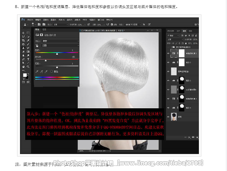This screenshot has width=227, height=171.
Task: Click the first eyedropper in the Hue/Saturation panel
Action: [x=37, y=72]
